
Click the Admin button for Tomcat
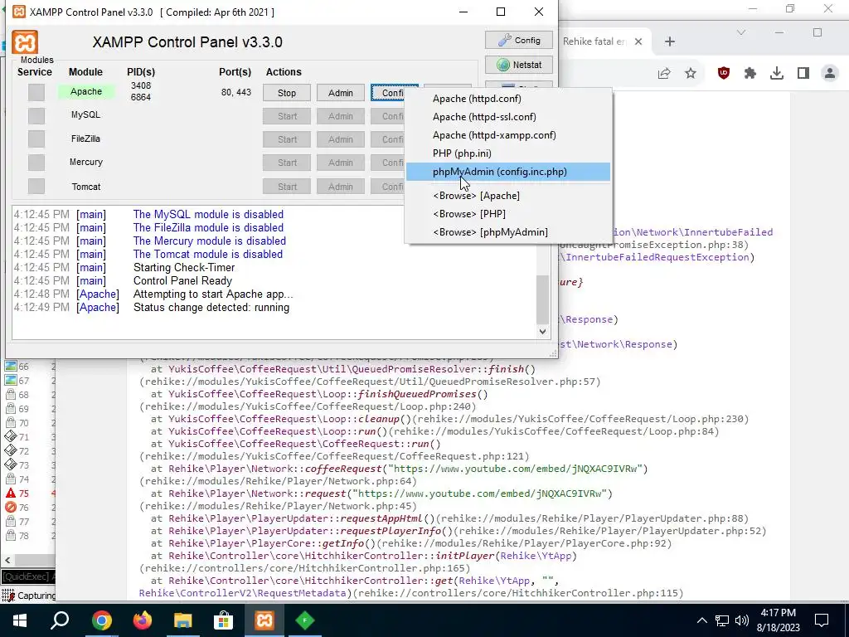[341, 187]
